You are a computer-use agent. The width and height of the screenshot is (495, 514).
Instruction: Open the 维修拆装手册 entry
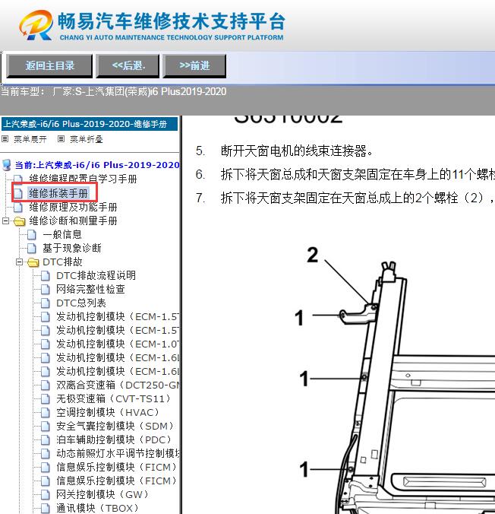point(58,193)
